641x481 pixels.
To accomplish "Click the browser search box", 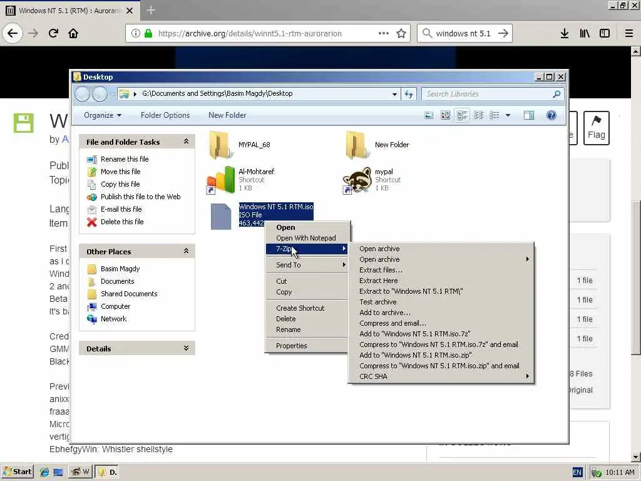I will (x=464, y=34).
